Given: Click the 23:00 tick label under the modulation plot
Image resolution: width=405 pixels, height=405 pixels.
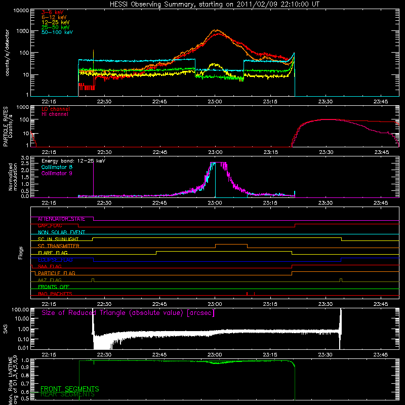Looking at the screenshot, I should 215,203.
